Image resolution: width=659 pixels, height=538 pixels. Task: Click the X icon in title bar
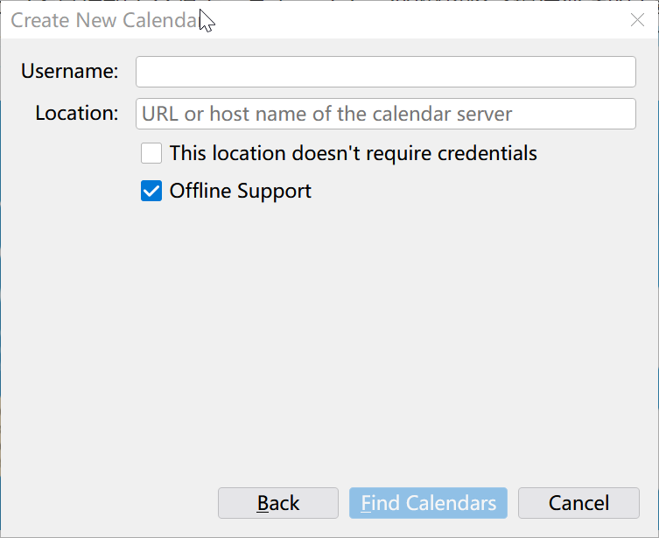637,20
